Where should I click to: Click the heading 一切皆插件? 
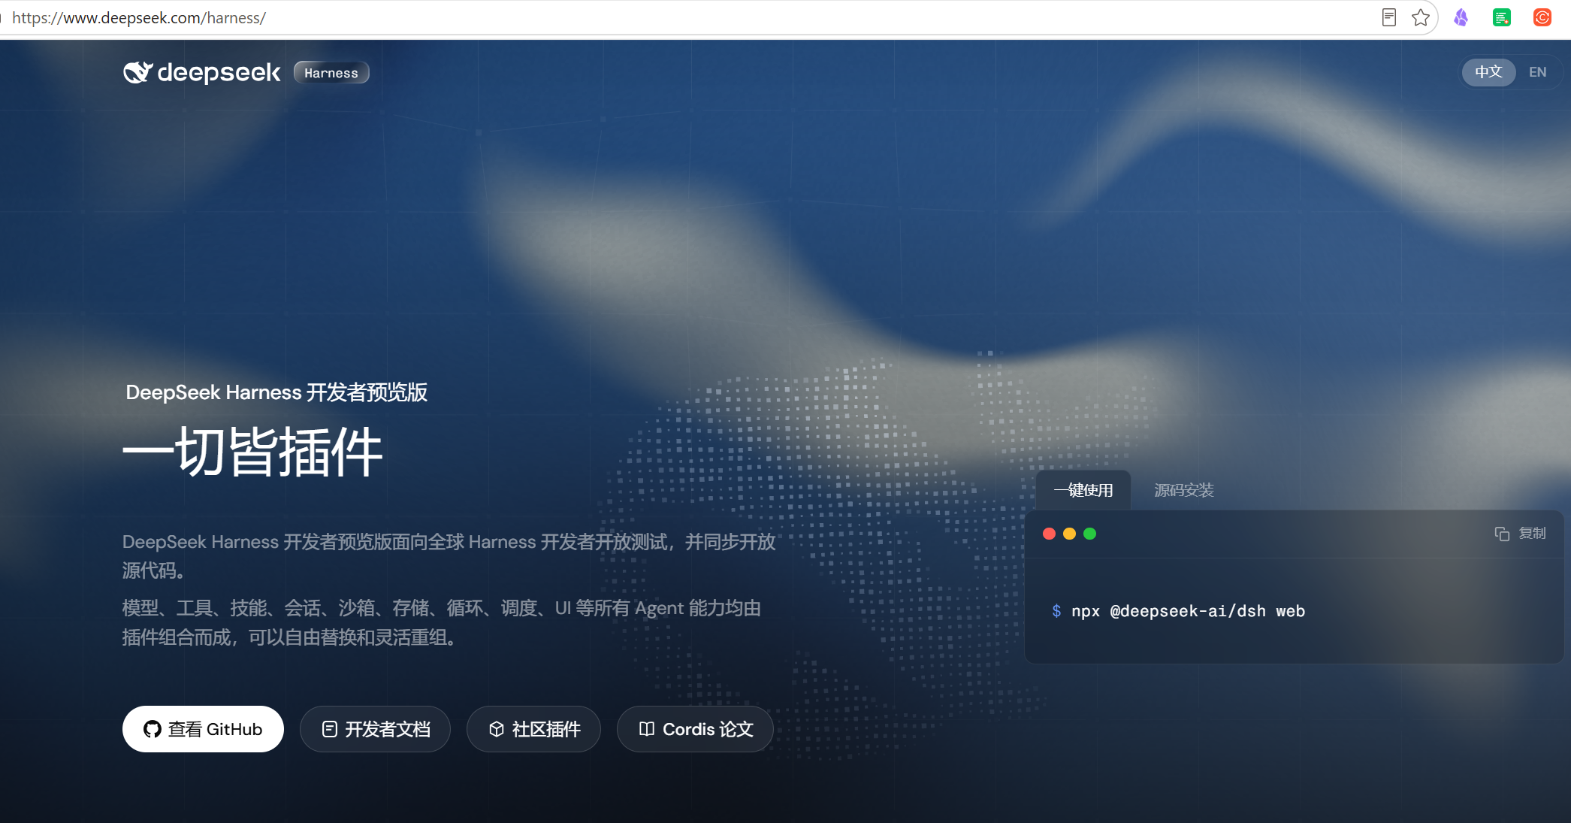pyautogui.click(x=252, y=452)
